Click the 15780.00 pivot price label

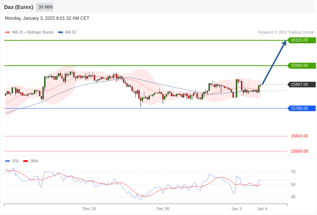301,108
